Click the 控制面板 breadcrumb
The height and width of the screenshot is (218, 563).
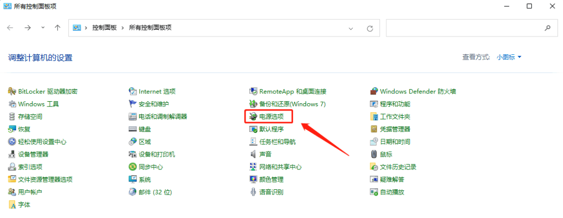click(104, 28)
